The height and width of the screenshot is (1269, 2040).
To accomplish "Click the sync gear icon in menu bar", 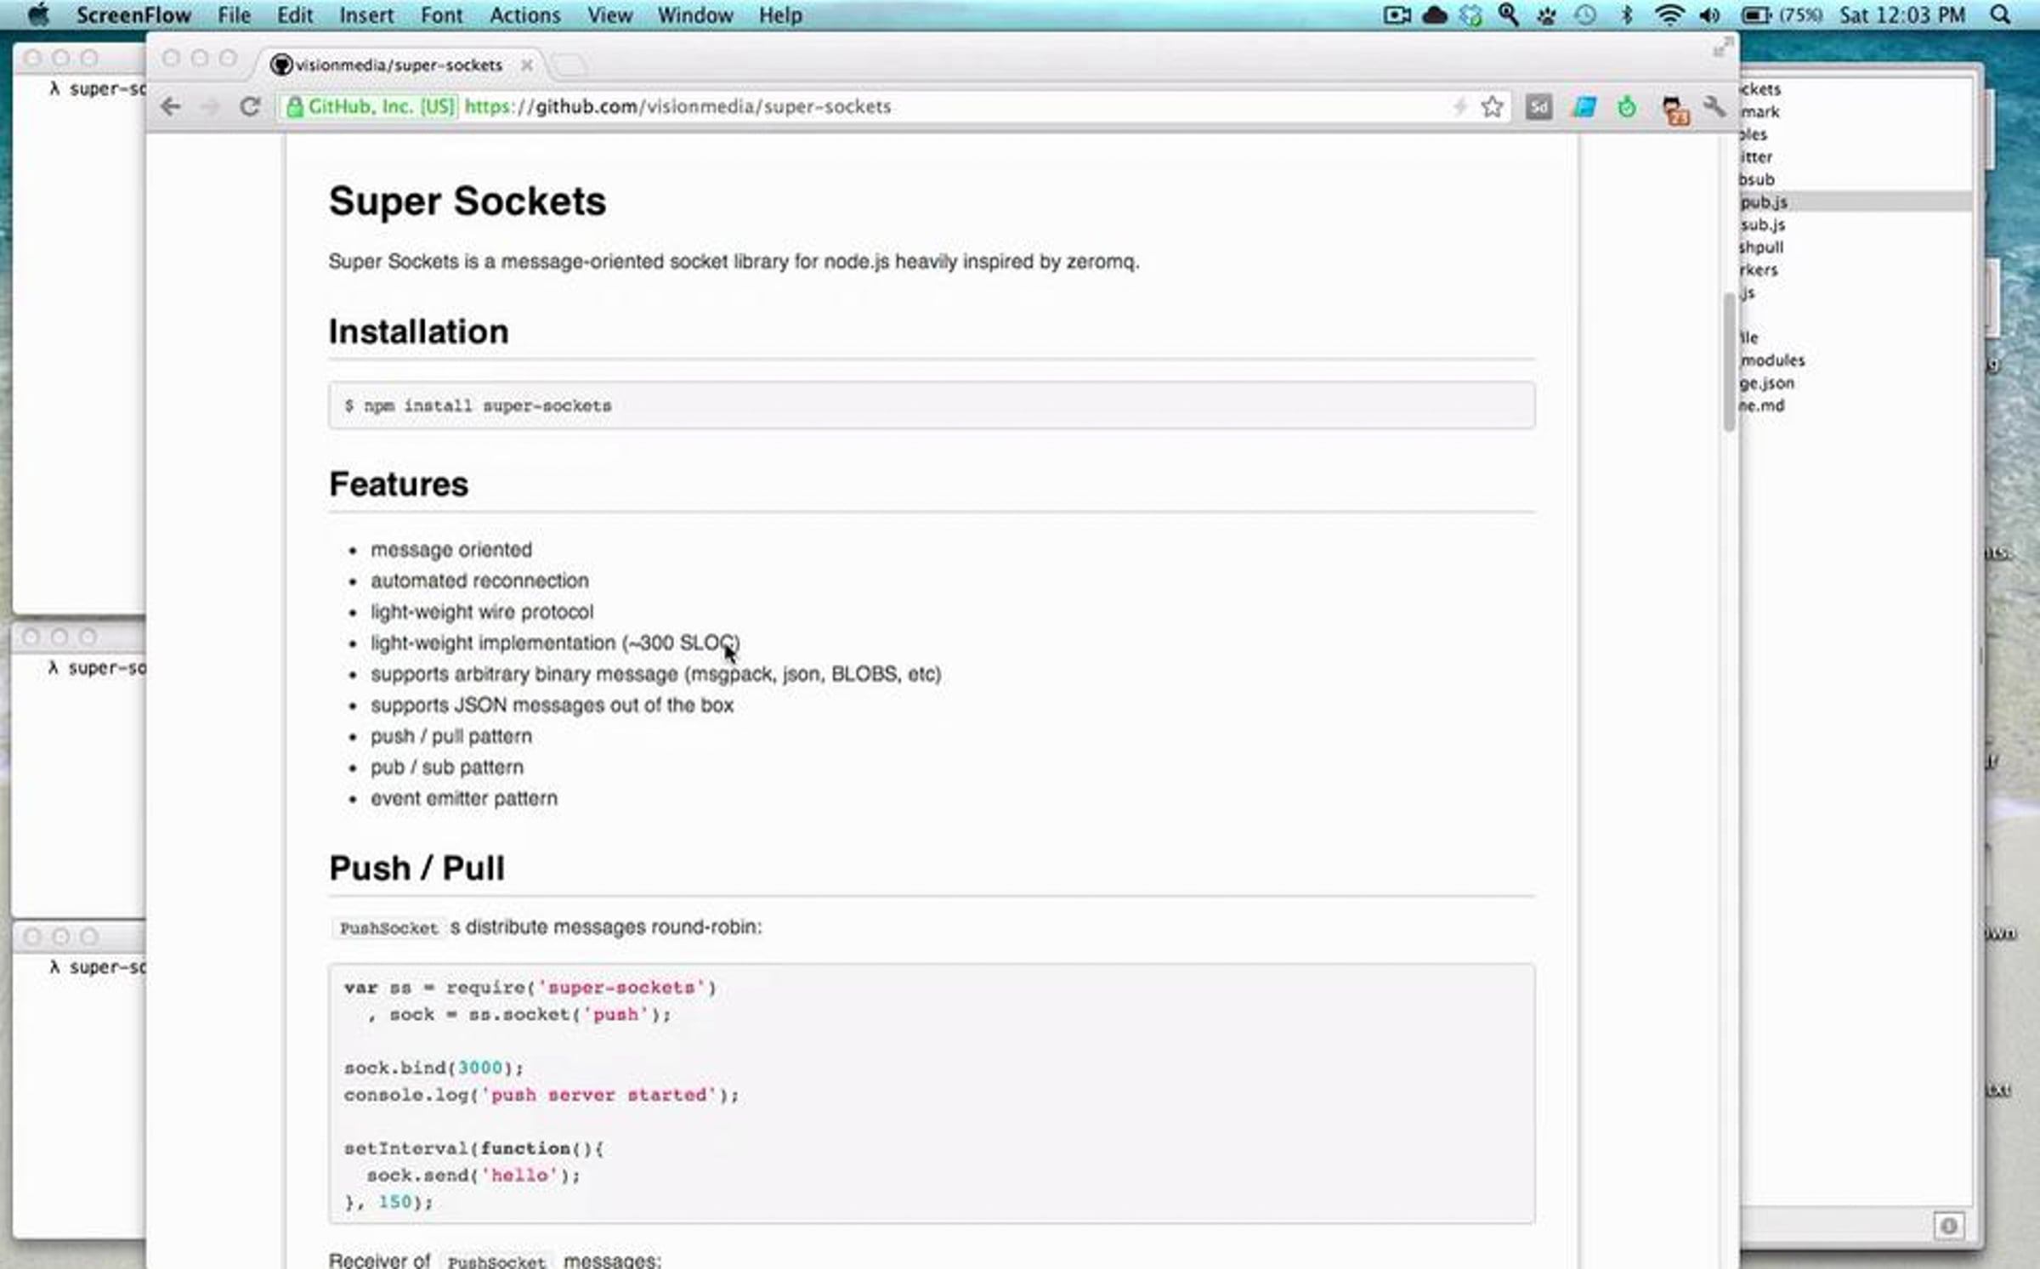I will tap(1471, 15).
